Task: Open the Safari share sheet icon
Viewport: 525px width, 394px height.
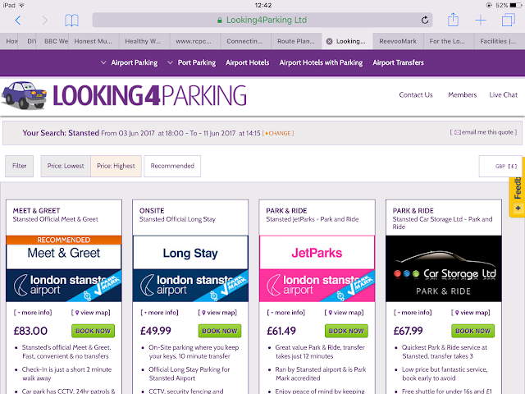Action: click(x=453, y=20)
